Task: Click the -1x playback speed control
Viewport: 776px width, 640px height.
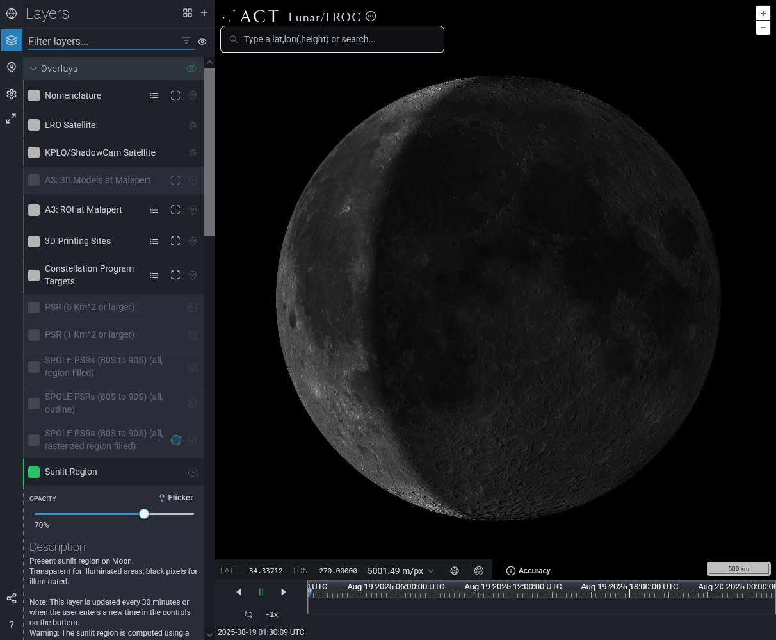Action: [272, 614]
